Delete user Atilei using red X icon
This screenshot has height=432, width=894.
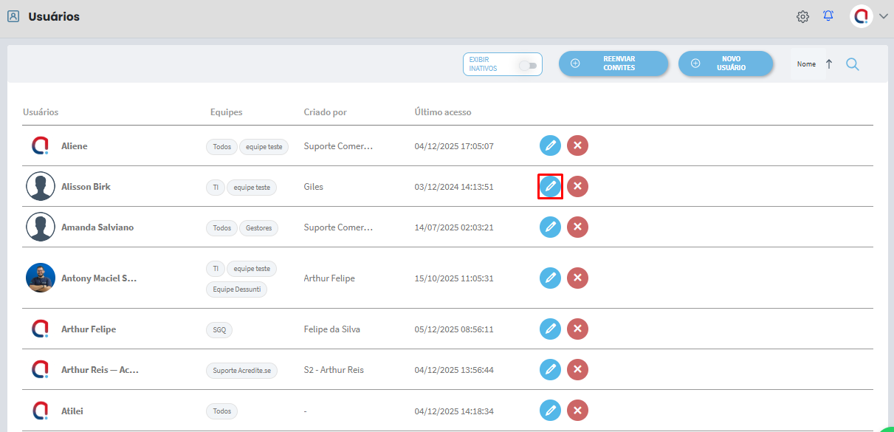click(x=577, y=410)
